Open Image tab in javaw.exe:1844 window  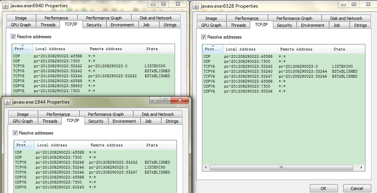pyautogui.click(x=23, y=114)
